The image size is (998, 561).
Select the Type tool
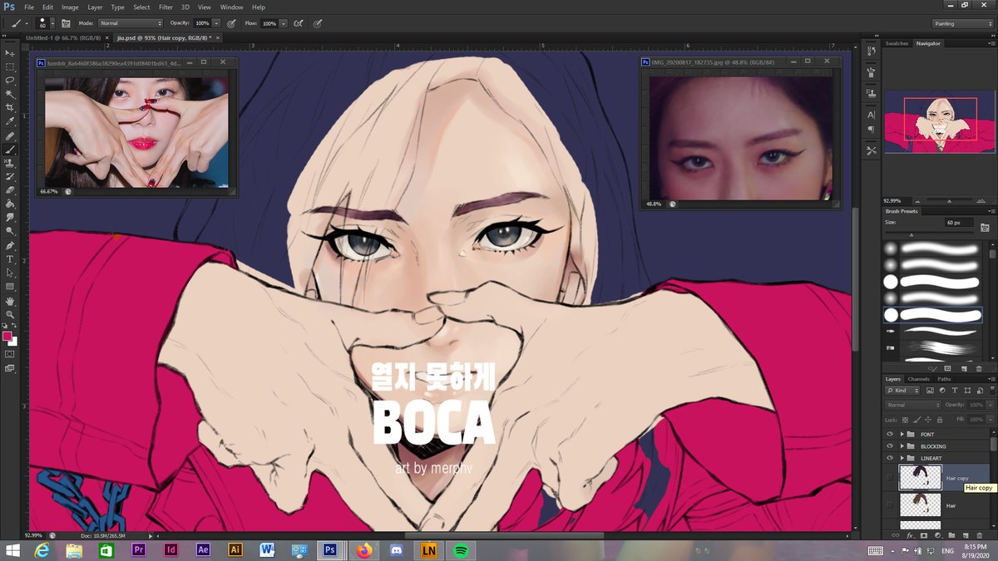click(10, 259)
